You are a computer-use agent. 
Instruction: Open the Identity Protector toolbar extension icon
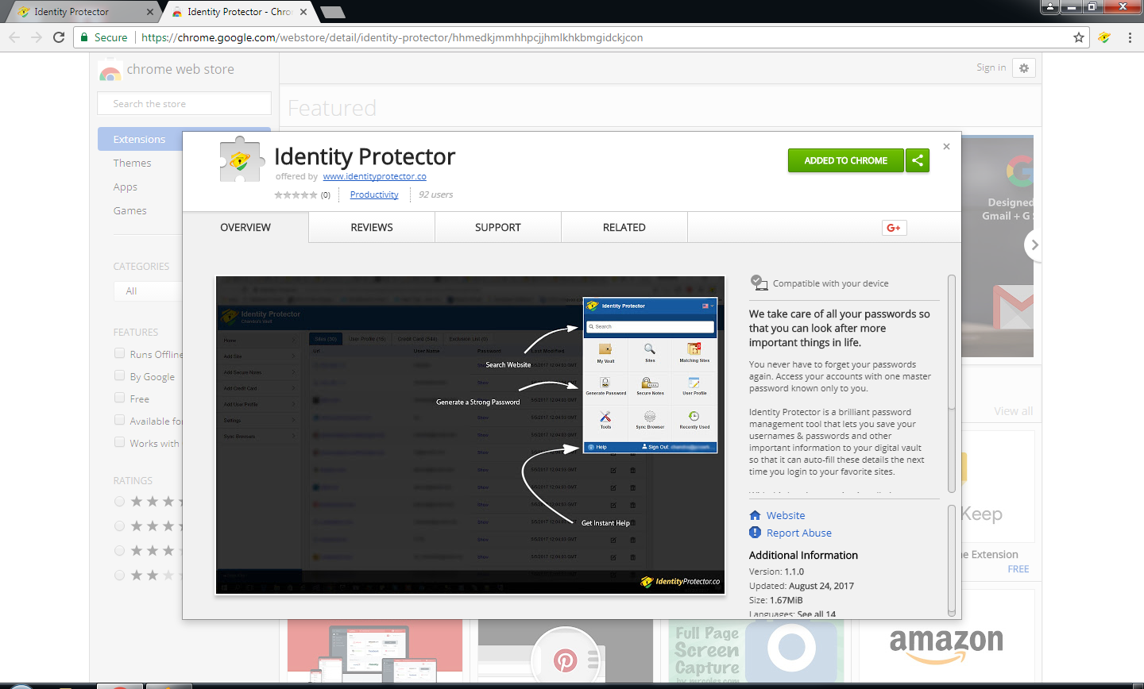pyautogui.click(x=1104, y=37)
